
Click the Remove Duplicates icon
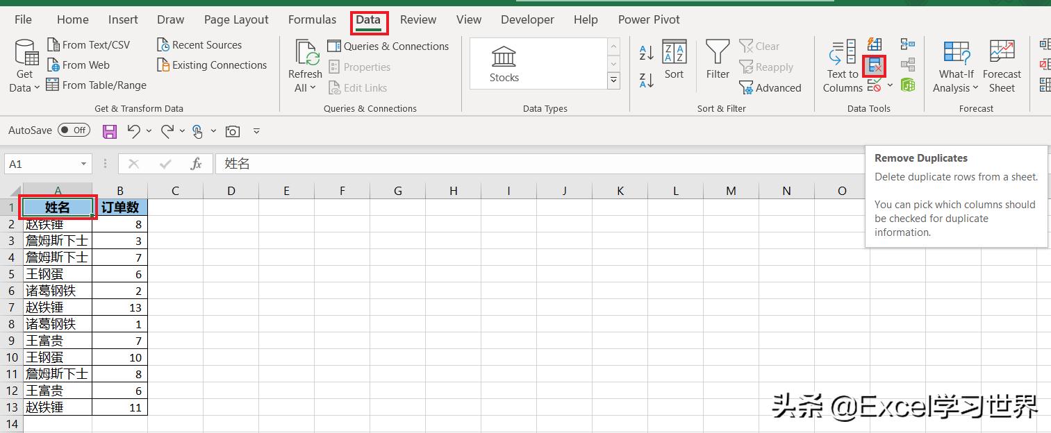coord(875,67)
